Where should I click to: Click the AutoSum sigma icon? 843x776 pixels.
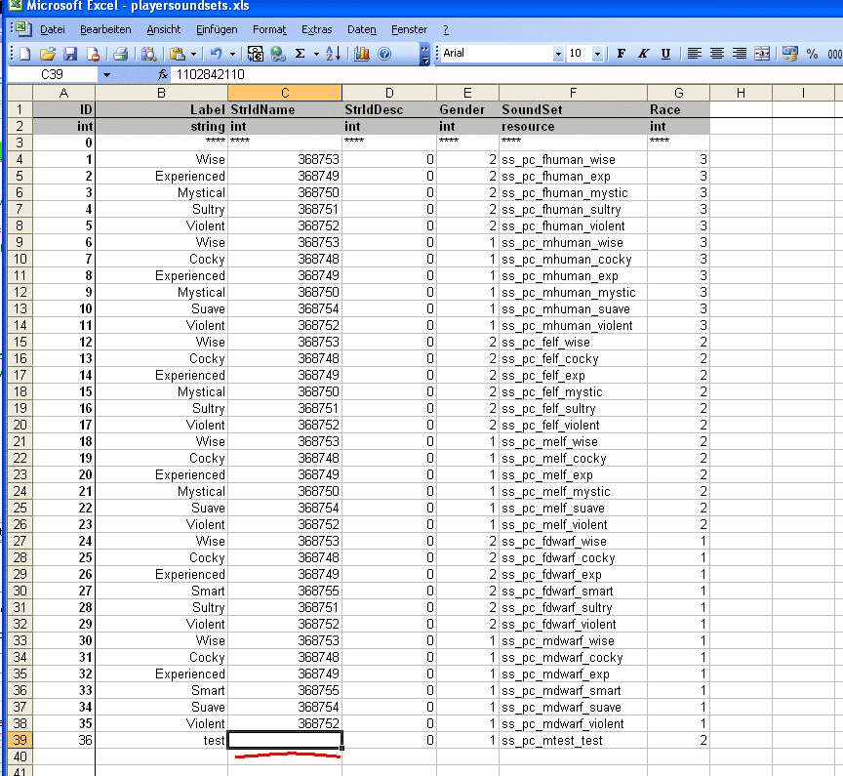(x=301, y=54)
